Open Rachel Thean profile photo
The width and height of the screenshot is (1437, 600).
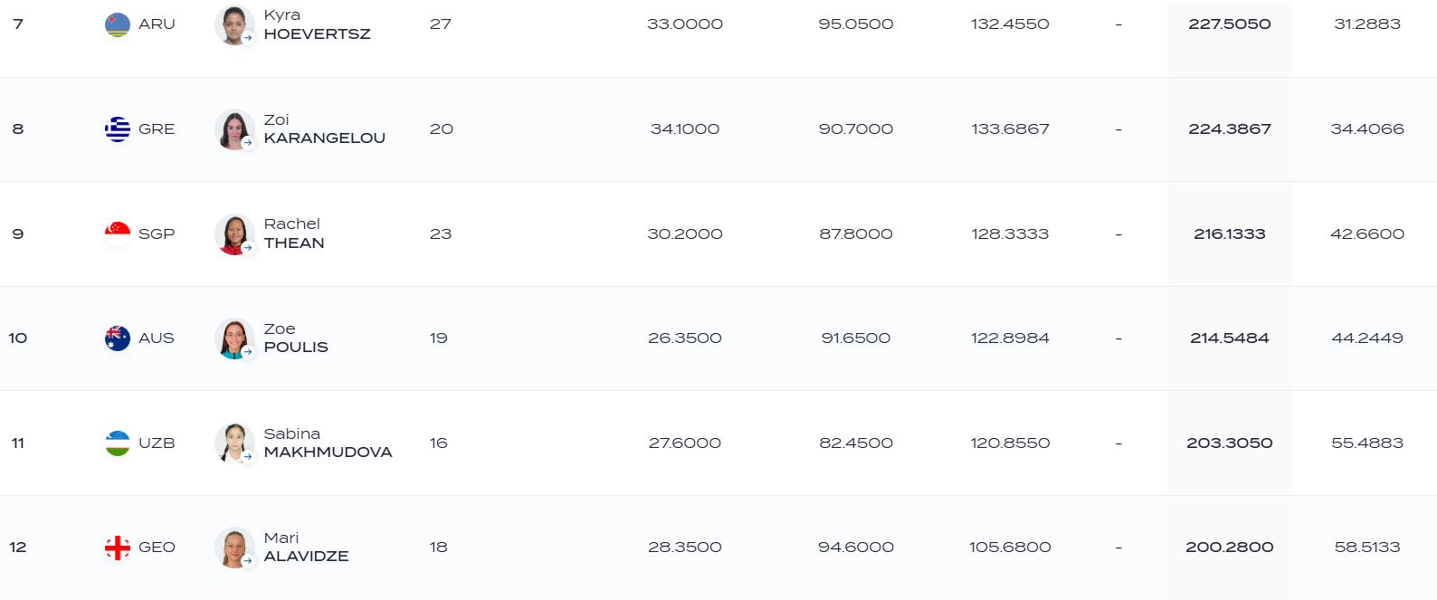234,234
